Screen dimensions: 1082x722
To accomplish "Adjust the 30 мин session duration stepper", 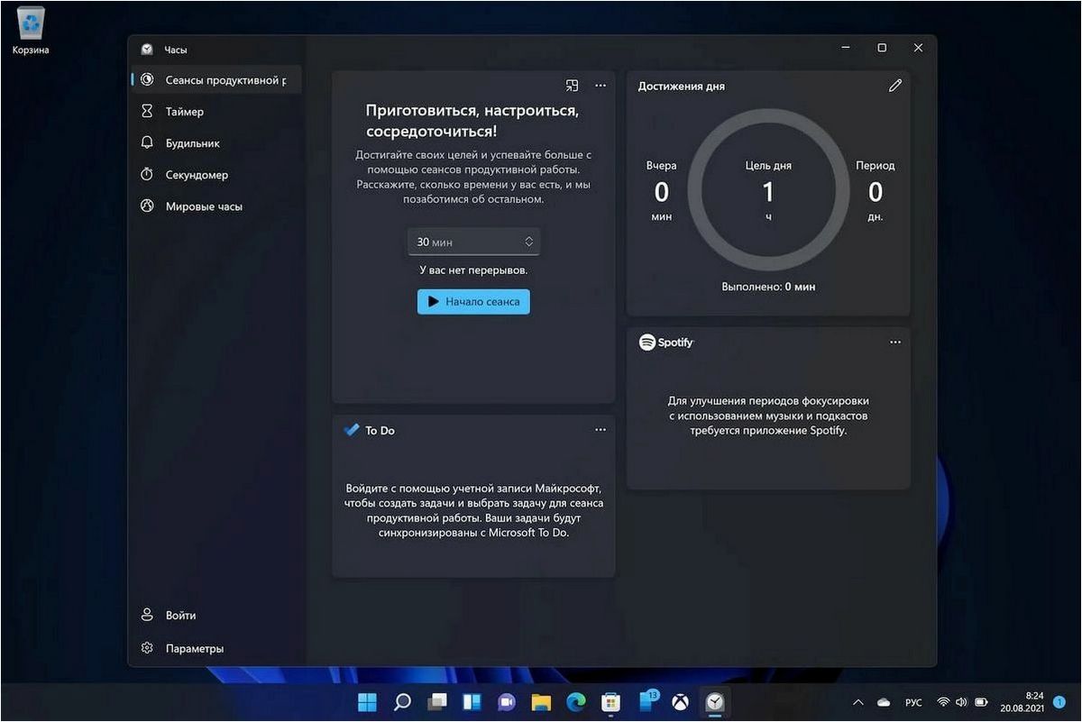I will point(473,242).
